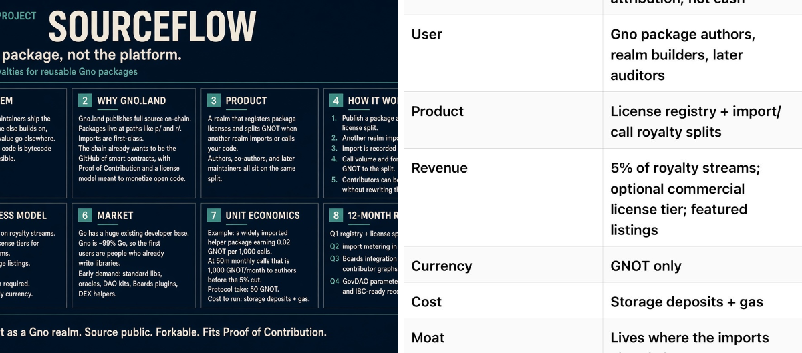The width and height of the screenshot is (802, 353).
Task: Select the Moat row label in table
Action: [428, 338]
